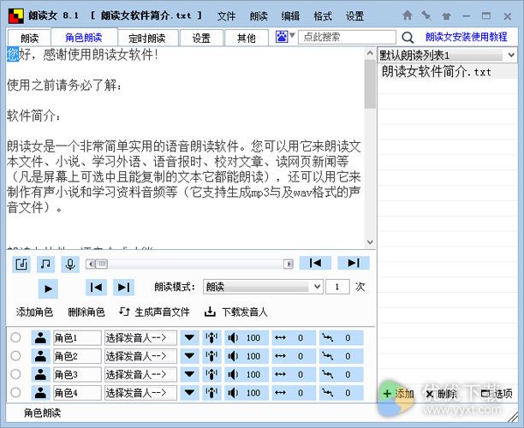Click speed arrows icon for 角色4

[280, 393]
